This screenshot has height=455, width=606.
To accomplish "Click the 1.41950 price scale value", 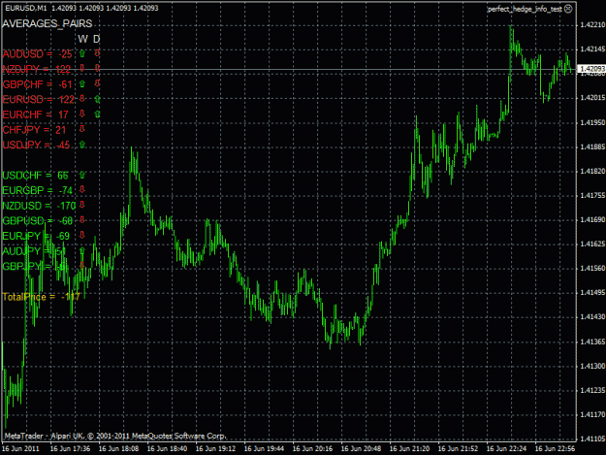I will (x=592, y=122).
